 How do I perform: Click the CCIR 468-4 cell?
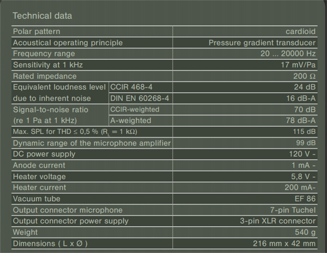click(x=141, y=87)
